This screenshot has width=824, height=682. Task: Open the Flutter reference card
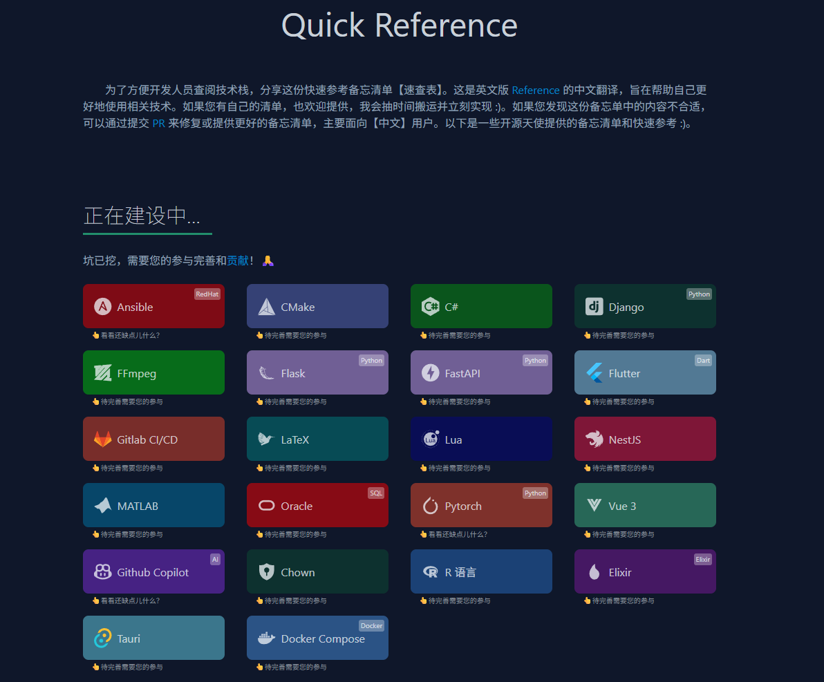coord(645,372)
